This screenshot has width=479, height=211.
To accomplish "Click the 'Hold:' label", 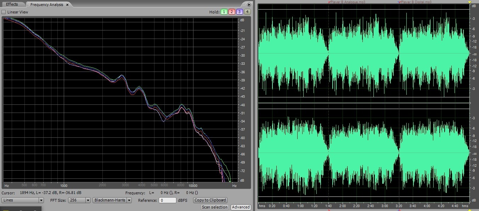I will tap(214, 12).
